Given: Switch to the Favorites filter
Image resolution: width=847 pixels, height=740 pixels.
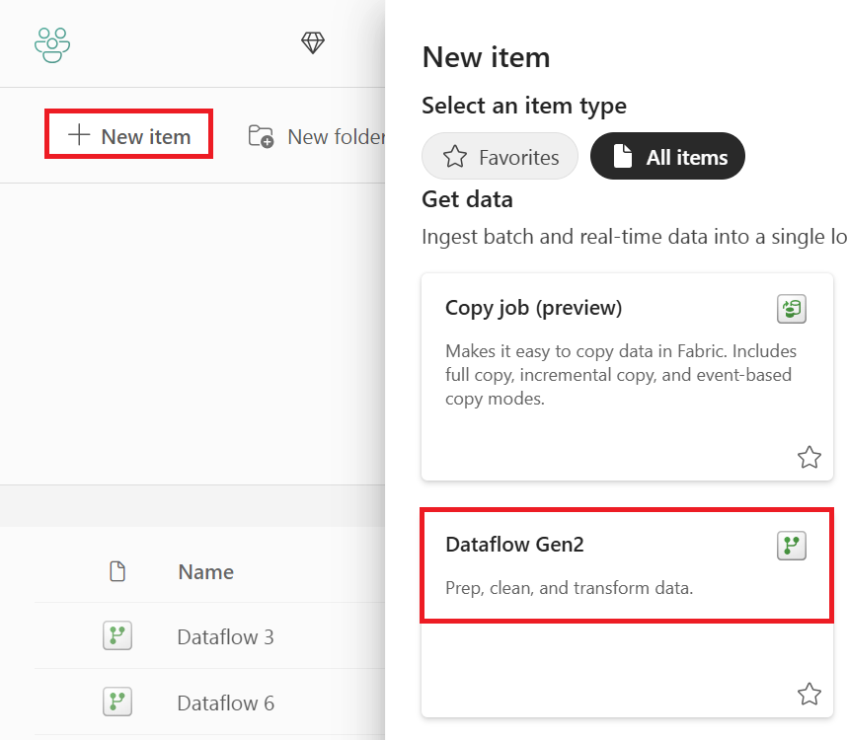Looking at the screenshot, I should (x=500, y=157).
